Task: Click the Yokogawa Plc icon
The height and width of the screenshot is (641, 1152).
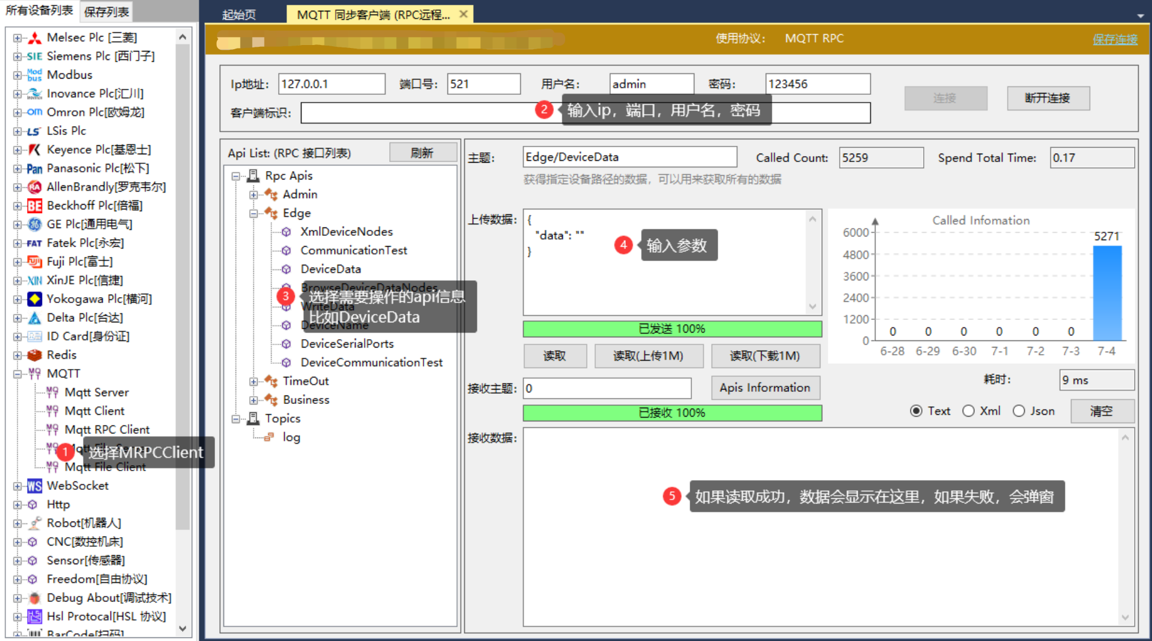Action: (x=34, y=299)
